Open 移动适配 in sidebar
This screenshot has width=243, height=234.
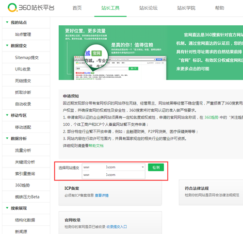point(23,127)
